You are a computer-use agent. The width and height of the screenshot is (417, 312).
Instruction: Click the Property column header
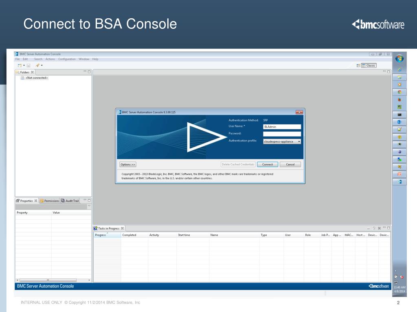[33, 212]
